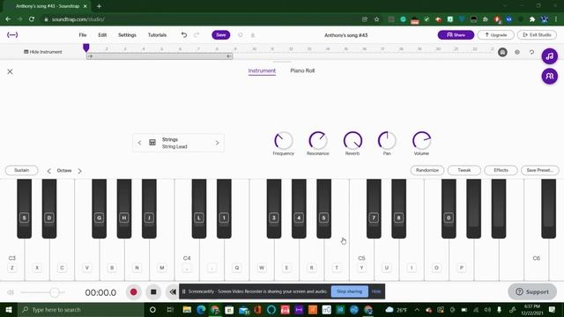The height and width of the screenshot is (317, 564).
Task: Click the instrument keyboard icon beside Strings
Action: tap(152, 143)
